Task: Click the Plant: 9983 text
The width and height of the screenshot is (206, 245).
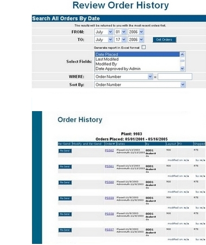Action: [x=132, y=134]
